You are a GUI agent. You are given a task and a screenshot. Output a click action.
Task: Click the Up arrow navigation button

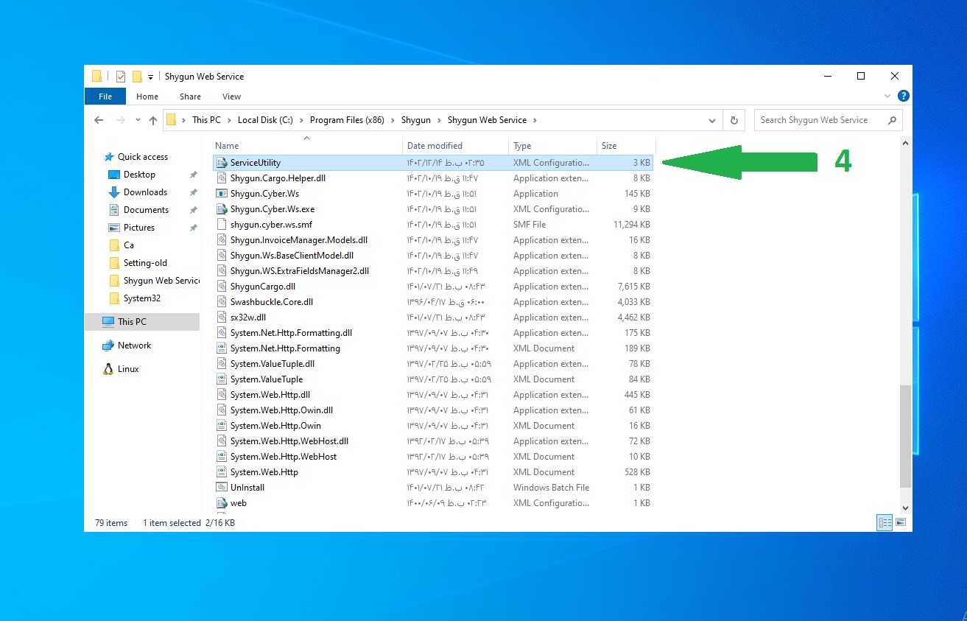point(153,120)
